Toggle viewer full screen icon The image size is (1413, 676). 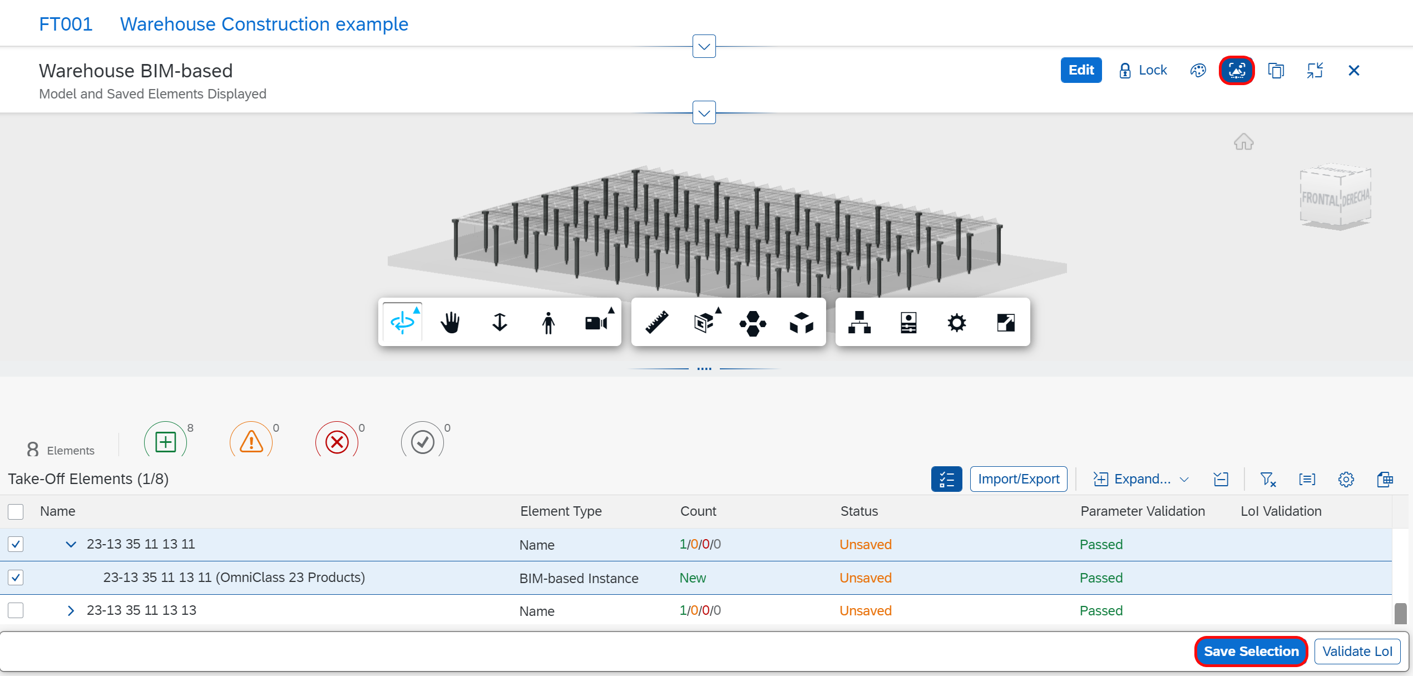point(1006,322)
